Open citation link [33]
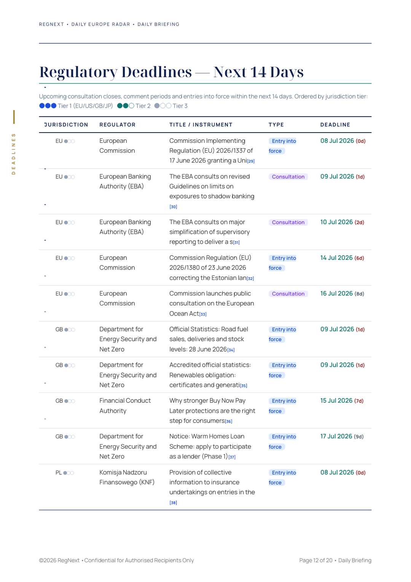The height and width of the screenshot is (582, 411). point(203,314)
